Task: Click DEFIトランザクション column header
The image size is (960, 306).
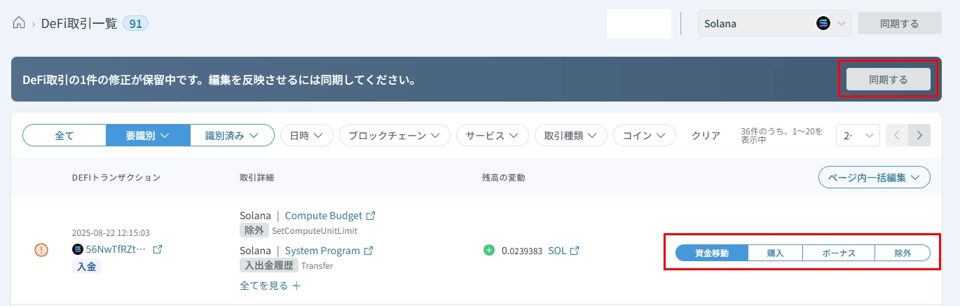Action: [x=116, y=178]
